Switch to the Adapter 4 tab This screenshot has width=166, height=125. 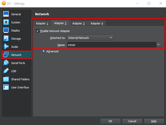[97, 23]
